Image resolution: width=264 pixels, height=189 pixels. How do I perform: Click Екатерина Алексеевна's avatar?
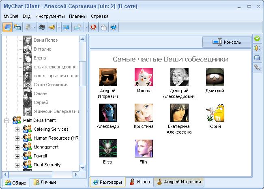pyautogui.click(x=179, y=113)
